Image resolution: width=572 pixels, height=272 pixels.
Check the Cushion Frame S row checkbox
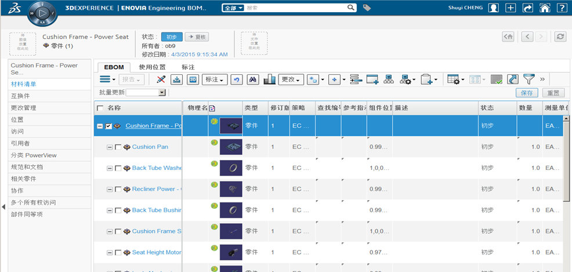tap(118, 231)
